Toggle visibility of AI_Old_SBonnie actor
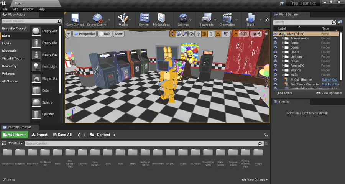This screenshot has width=345, height=184. 275,79
